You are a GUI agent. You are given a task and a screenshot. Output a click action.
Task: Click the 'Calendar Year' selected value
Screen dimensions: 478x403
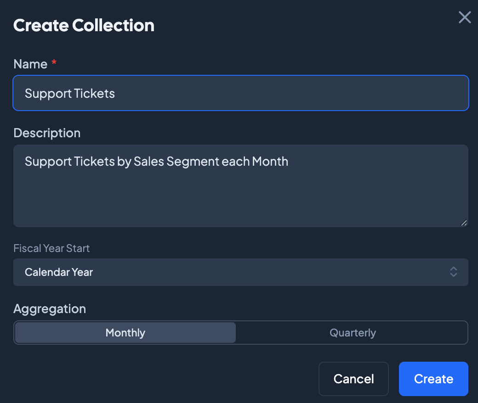59,272
